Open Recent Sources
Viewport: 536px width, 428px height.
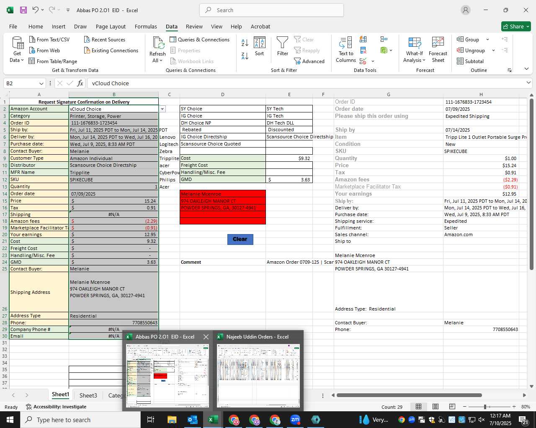(x=104, y=39)
